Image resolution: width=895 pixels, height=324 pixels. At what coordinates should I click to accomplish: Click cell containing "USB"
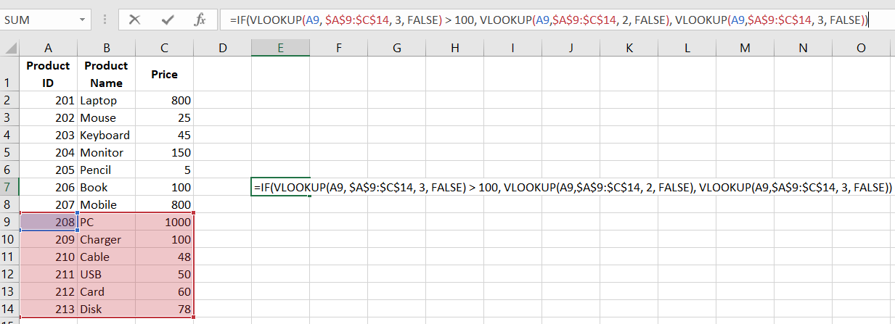(x=106, y=274)
